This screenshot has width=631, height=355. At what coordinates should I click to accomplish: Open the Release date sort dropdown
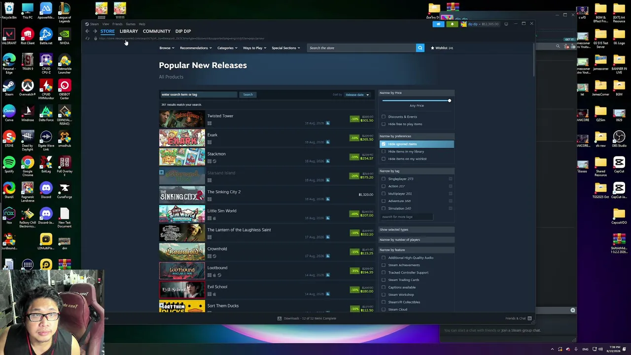(x=357, y=95)
